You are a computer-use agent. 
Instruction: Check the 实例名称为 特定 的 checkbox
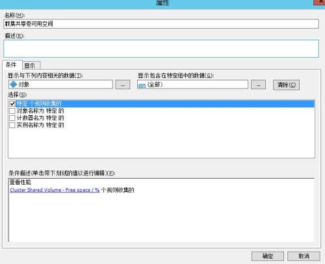point(12,125)
